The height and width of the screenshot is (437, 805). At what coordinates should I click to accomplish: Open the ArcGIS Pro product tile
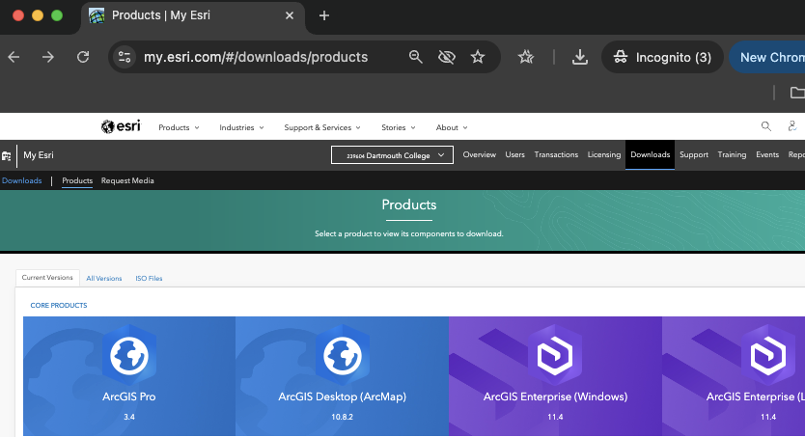pyautogui.click(x=129, y=376)
